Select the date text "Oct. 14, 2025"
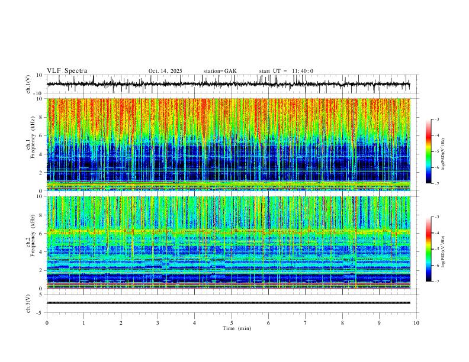Viewport: 469px width, 362px height. point(165,71)
